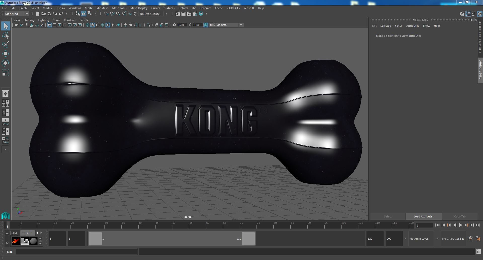
Task: Open Render Settings
Action: [x=195, y=14]
